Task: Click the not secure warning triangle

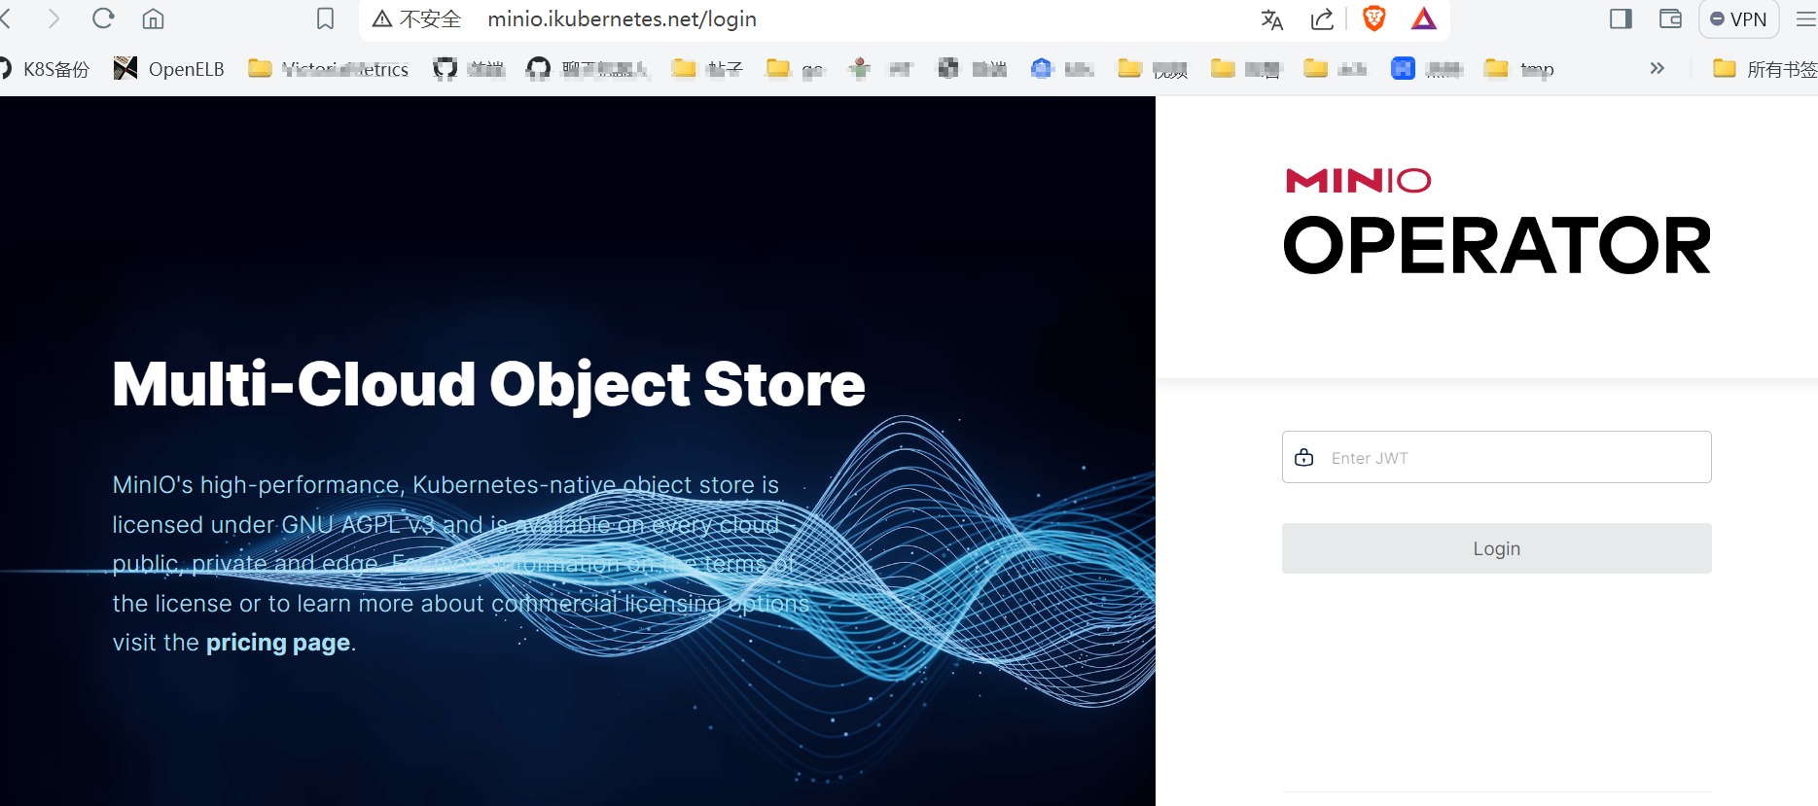Action: pyautogui.click(x=382, y=19)
